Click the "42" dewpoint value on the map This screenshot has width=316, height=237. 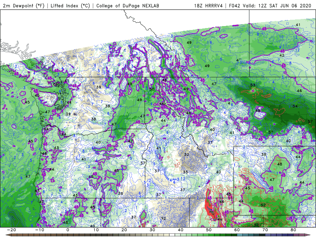282,55
